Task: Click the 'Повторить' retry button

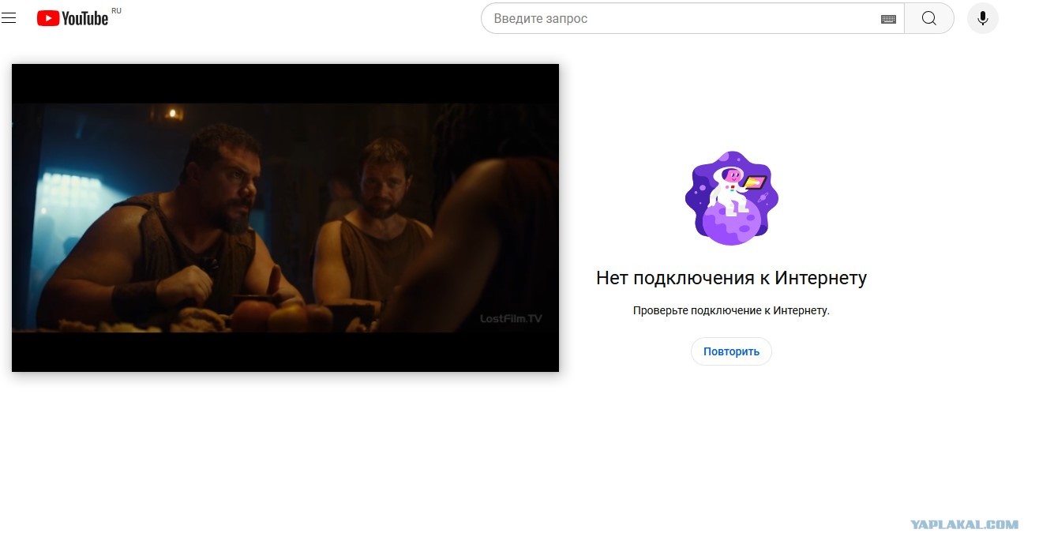Action: click(x=731, y=351)
